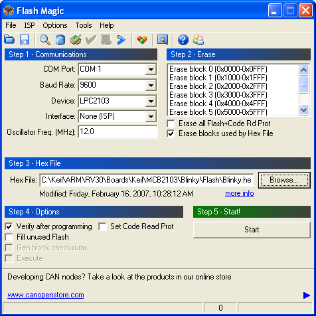Open the File menu
Image resolution: width=316 pixels, height=316 pixels.
point(11,25)
